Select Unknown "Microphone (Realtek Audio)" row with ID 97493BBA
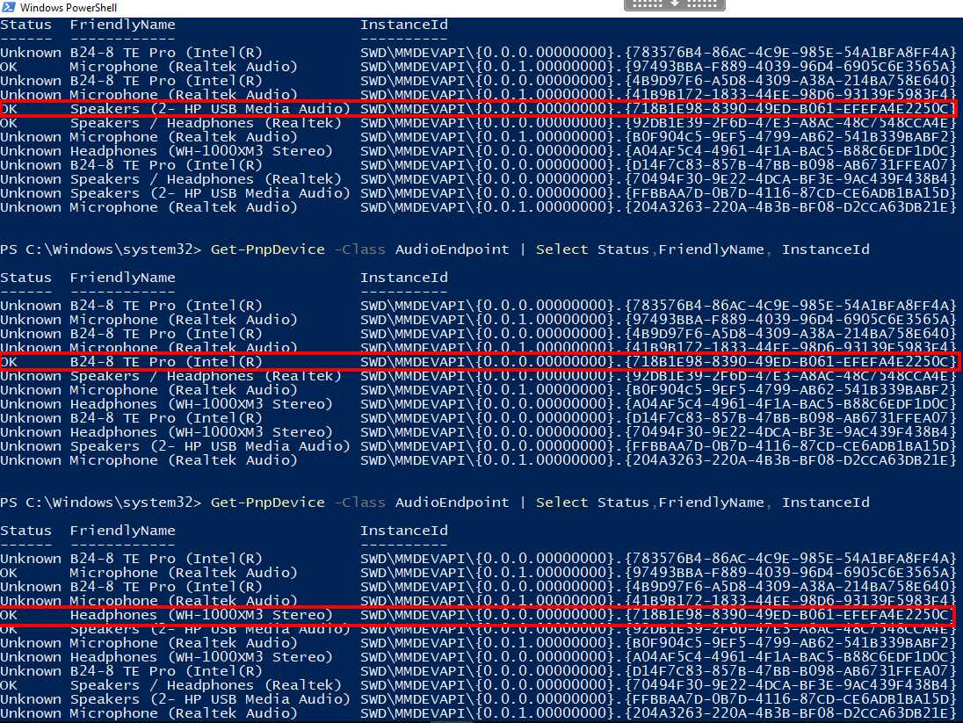963x723 pixels. tap(479, 320)
